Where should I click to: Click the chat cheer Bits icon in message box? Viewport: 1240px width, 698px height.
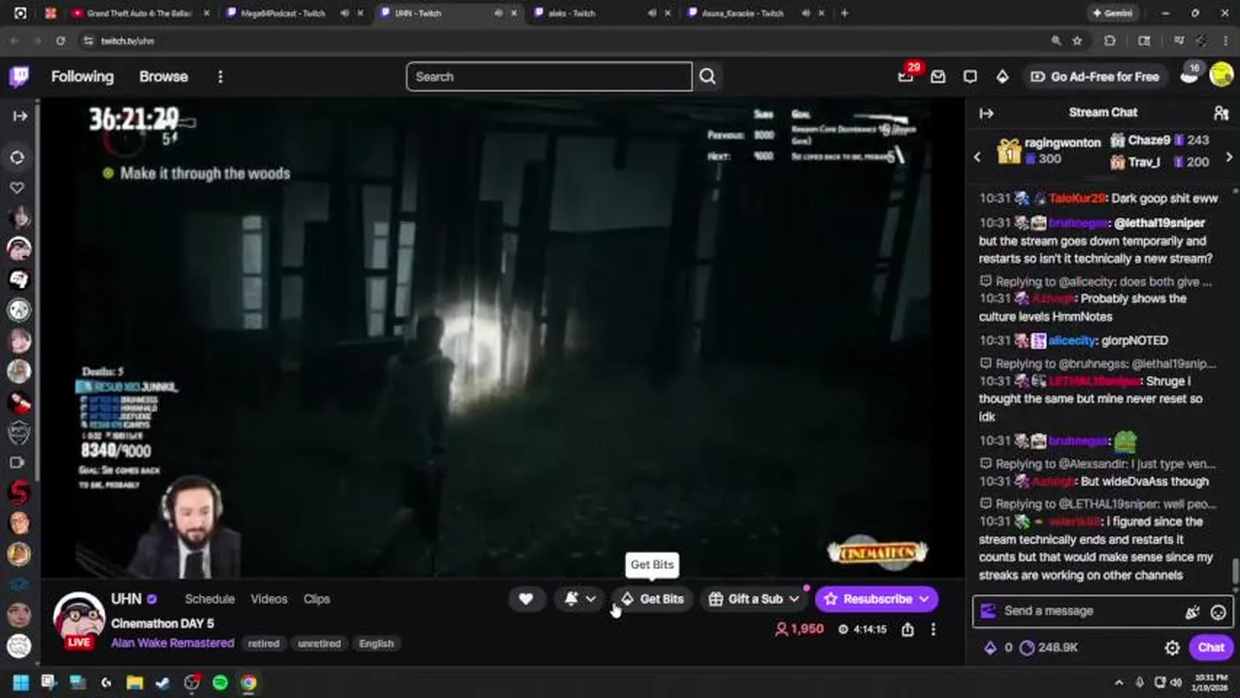[x=1192, y=612]
